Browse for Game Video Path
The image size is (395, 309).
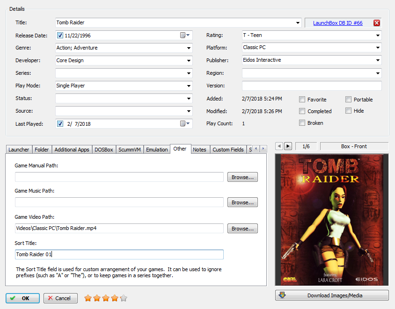242,229
